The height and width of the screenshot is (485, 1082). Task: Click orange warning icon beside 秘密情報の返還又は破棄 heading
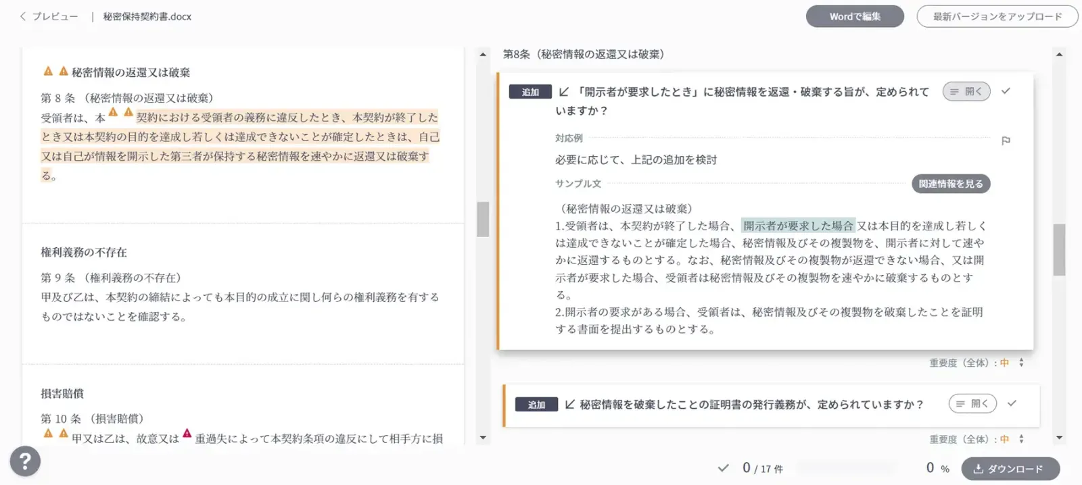(x=48, y=72)
